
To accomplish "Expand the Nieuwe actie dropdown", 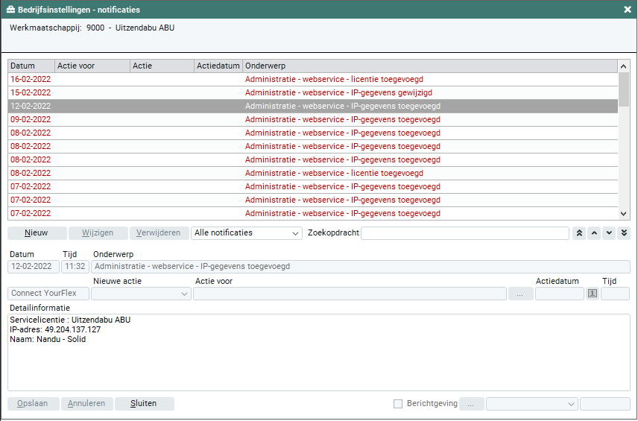I will [141, 294].
